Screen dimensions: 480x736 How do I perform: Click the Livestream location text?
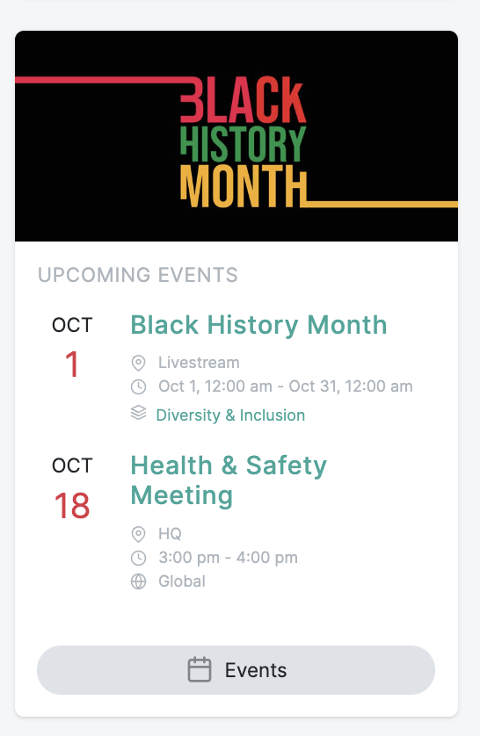(199, 363)
